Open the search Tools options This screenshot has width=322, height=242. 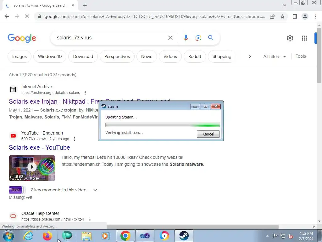tap(301, 56)
